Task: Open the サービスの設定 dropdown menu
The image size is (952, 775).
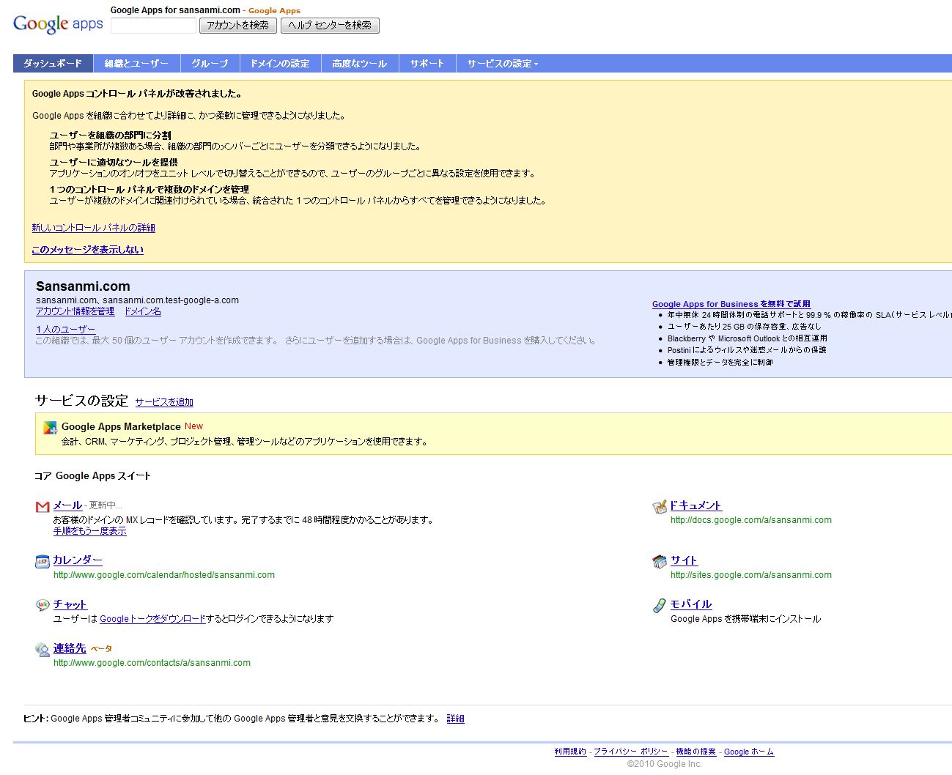Action: (503, 64)
